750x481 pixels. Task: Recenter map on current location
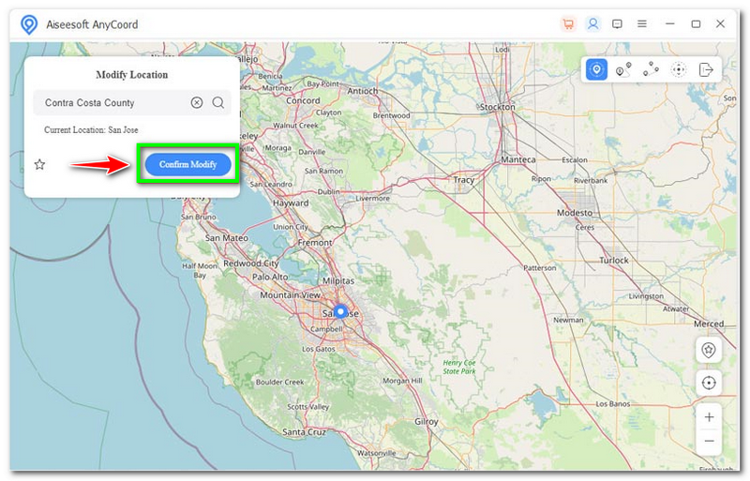coord(709,383)
